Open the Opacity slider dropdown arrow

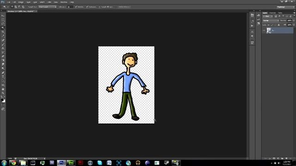click(294, 20)
